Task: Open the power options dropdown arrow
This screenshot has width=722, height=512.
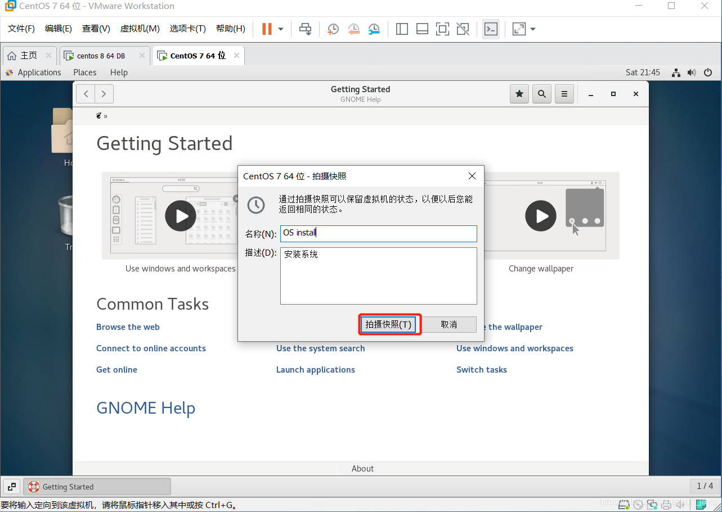Action: (x=281, y=29)
